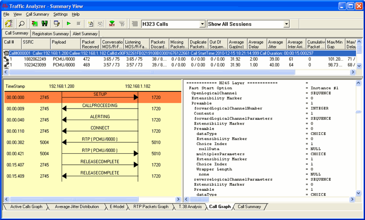Select the Call#000001 summary row
This screenshot has width=365, height=220.
179,53
